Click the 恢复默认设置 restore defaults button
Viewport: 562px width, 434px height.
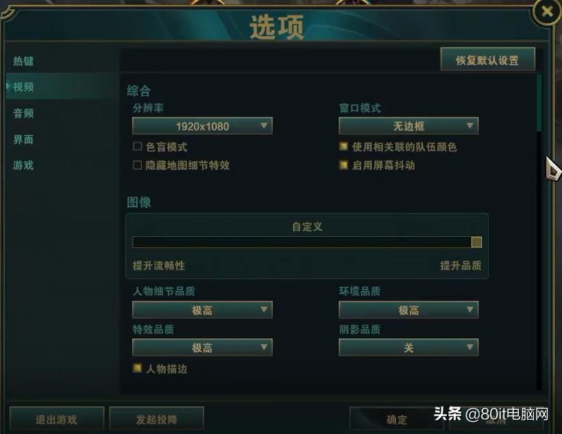point(489,60)
